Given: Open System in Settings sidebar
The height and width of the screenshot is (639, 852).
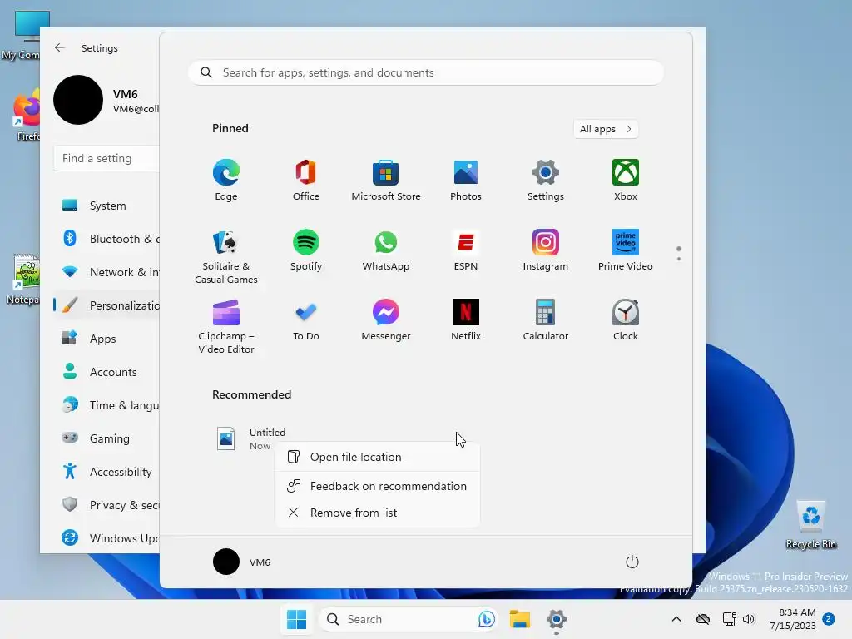Looking at the screenshot, I should pos(106,206).
